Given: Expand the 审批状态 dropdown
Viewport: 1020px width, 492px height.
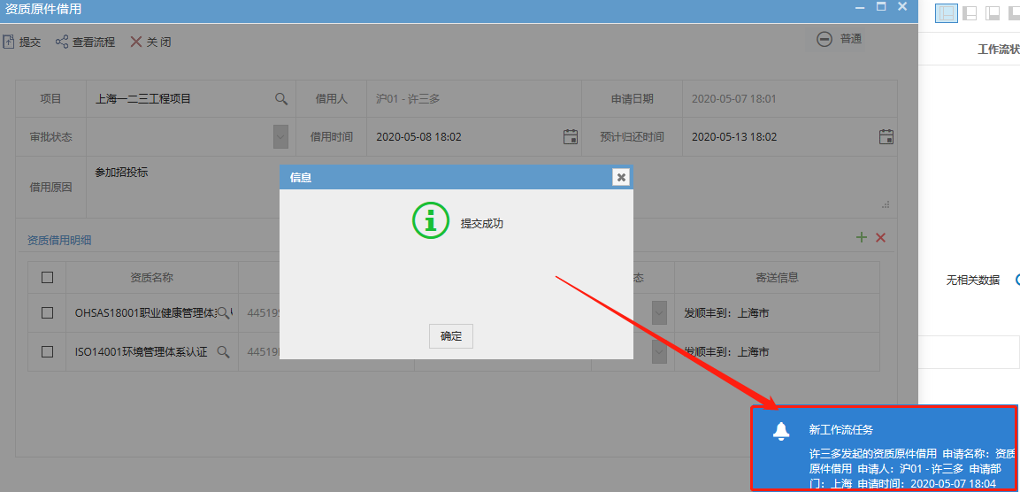Looking at the screenshot, I should [280, 136].
